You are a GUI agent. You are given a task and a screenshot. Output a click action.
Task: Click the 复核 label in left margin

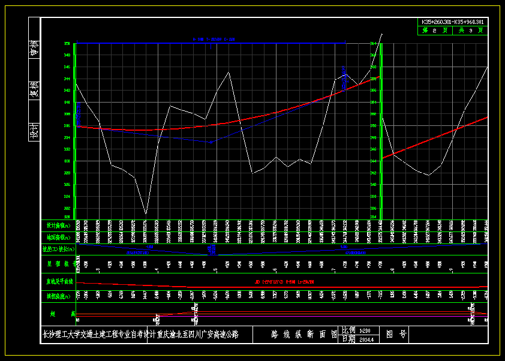[34, 89]
